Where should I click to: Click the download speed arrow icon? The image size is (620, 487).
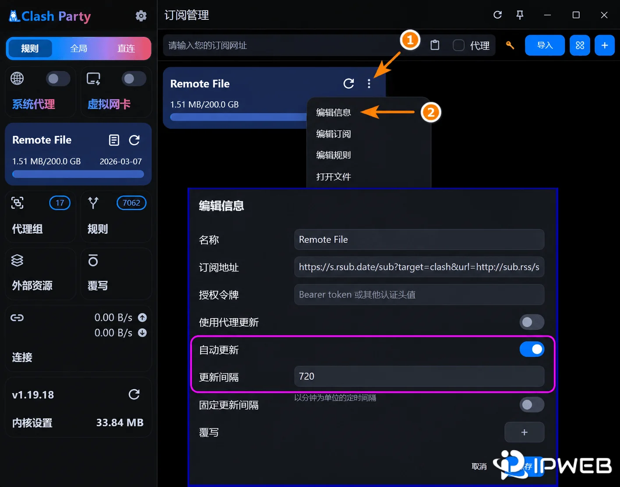point(142,333)
